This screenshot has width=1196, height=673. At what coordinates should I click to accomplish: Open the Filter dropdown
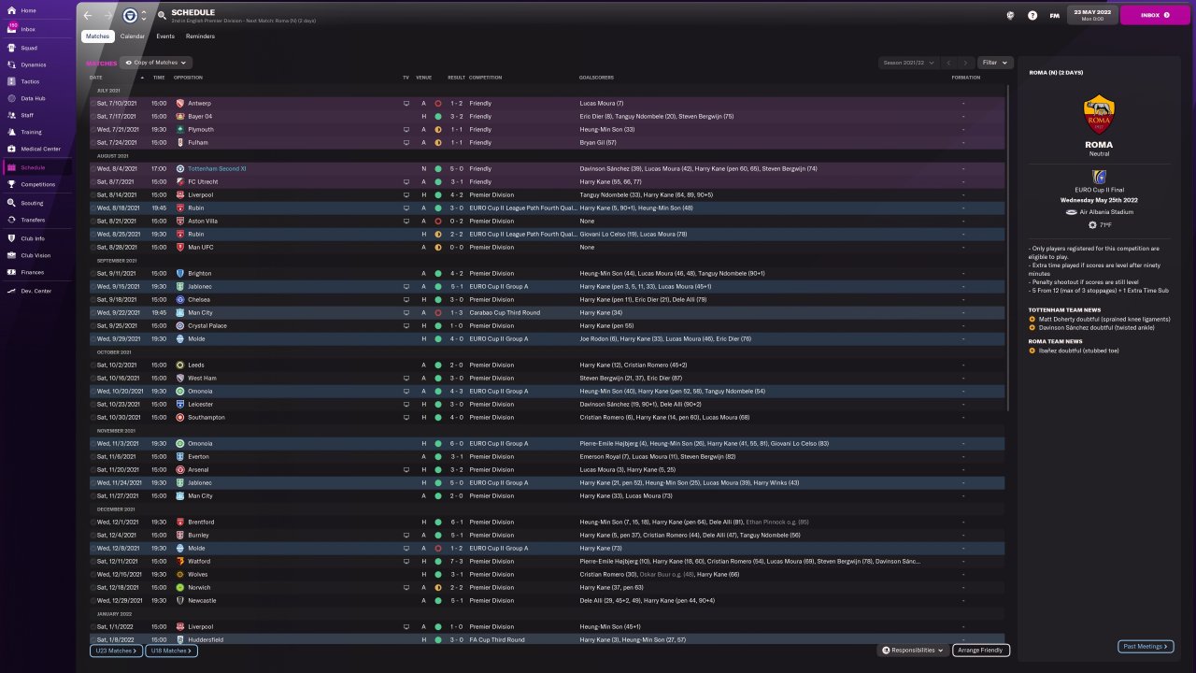pos(995,63)
